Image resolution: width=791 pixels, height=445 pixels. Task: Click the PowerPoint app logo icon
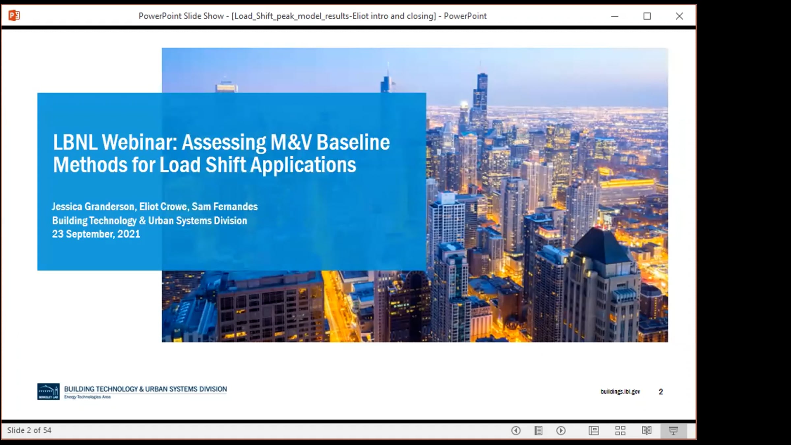(x=14, y=15)
